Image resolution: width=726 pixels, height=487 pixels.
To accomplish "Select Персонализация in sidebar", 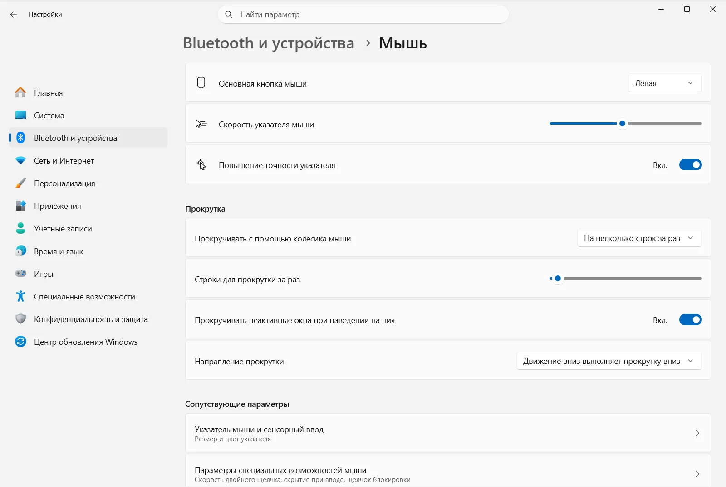I will click(x=88, y=183).
